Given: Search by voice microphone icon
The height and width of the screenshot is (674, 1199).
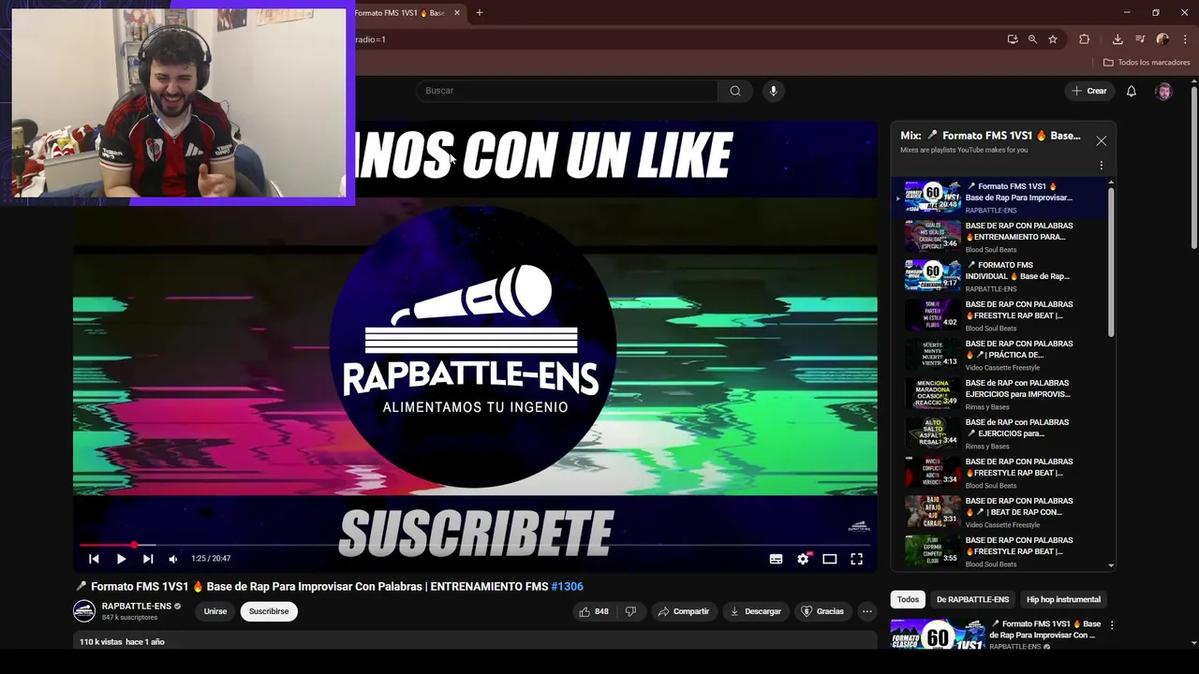Looking at the screenshot, I should [x=773, y=91].
